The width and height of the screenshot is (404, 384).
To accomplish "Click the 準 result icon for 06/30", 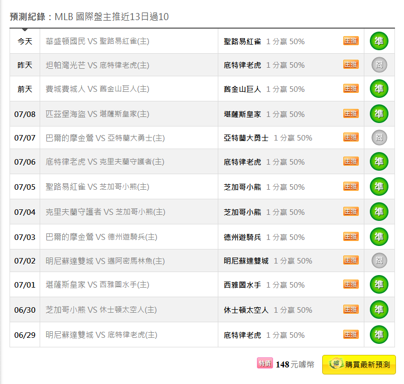I will tap(379, 309).
